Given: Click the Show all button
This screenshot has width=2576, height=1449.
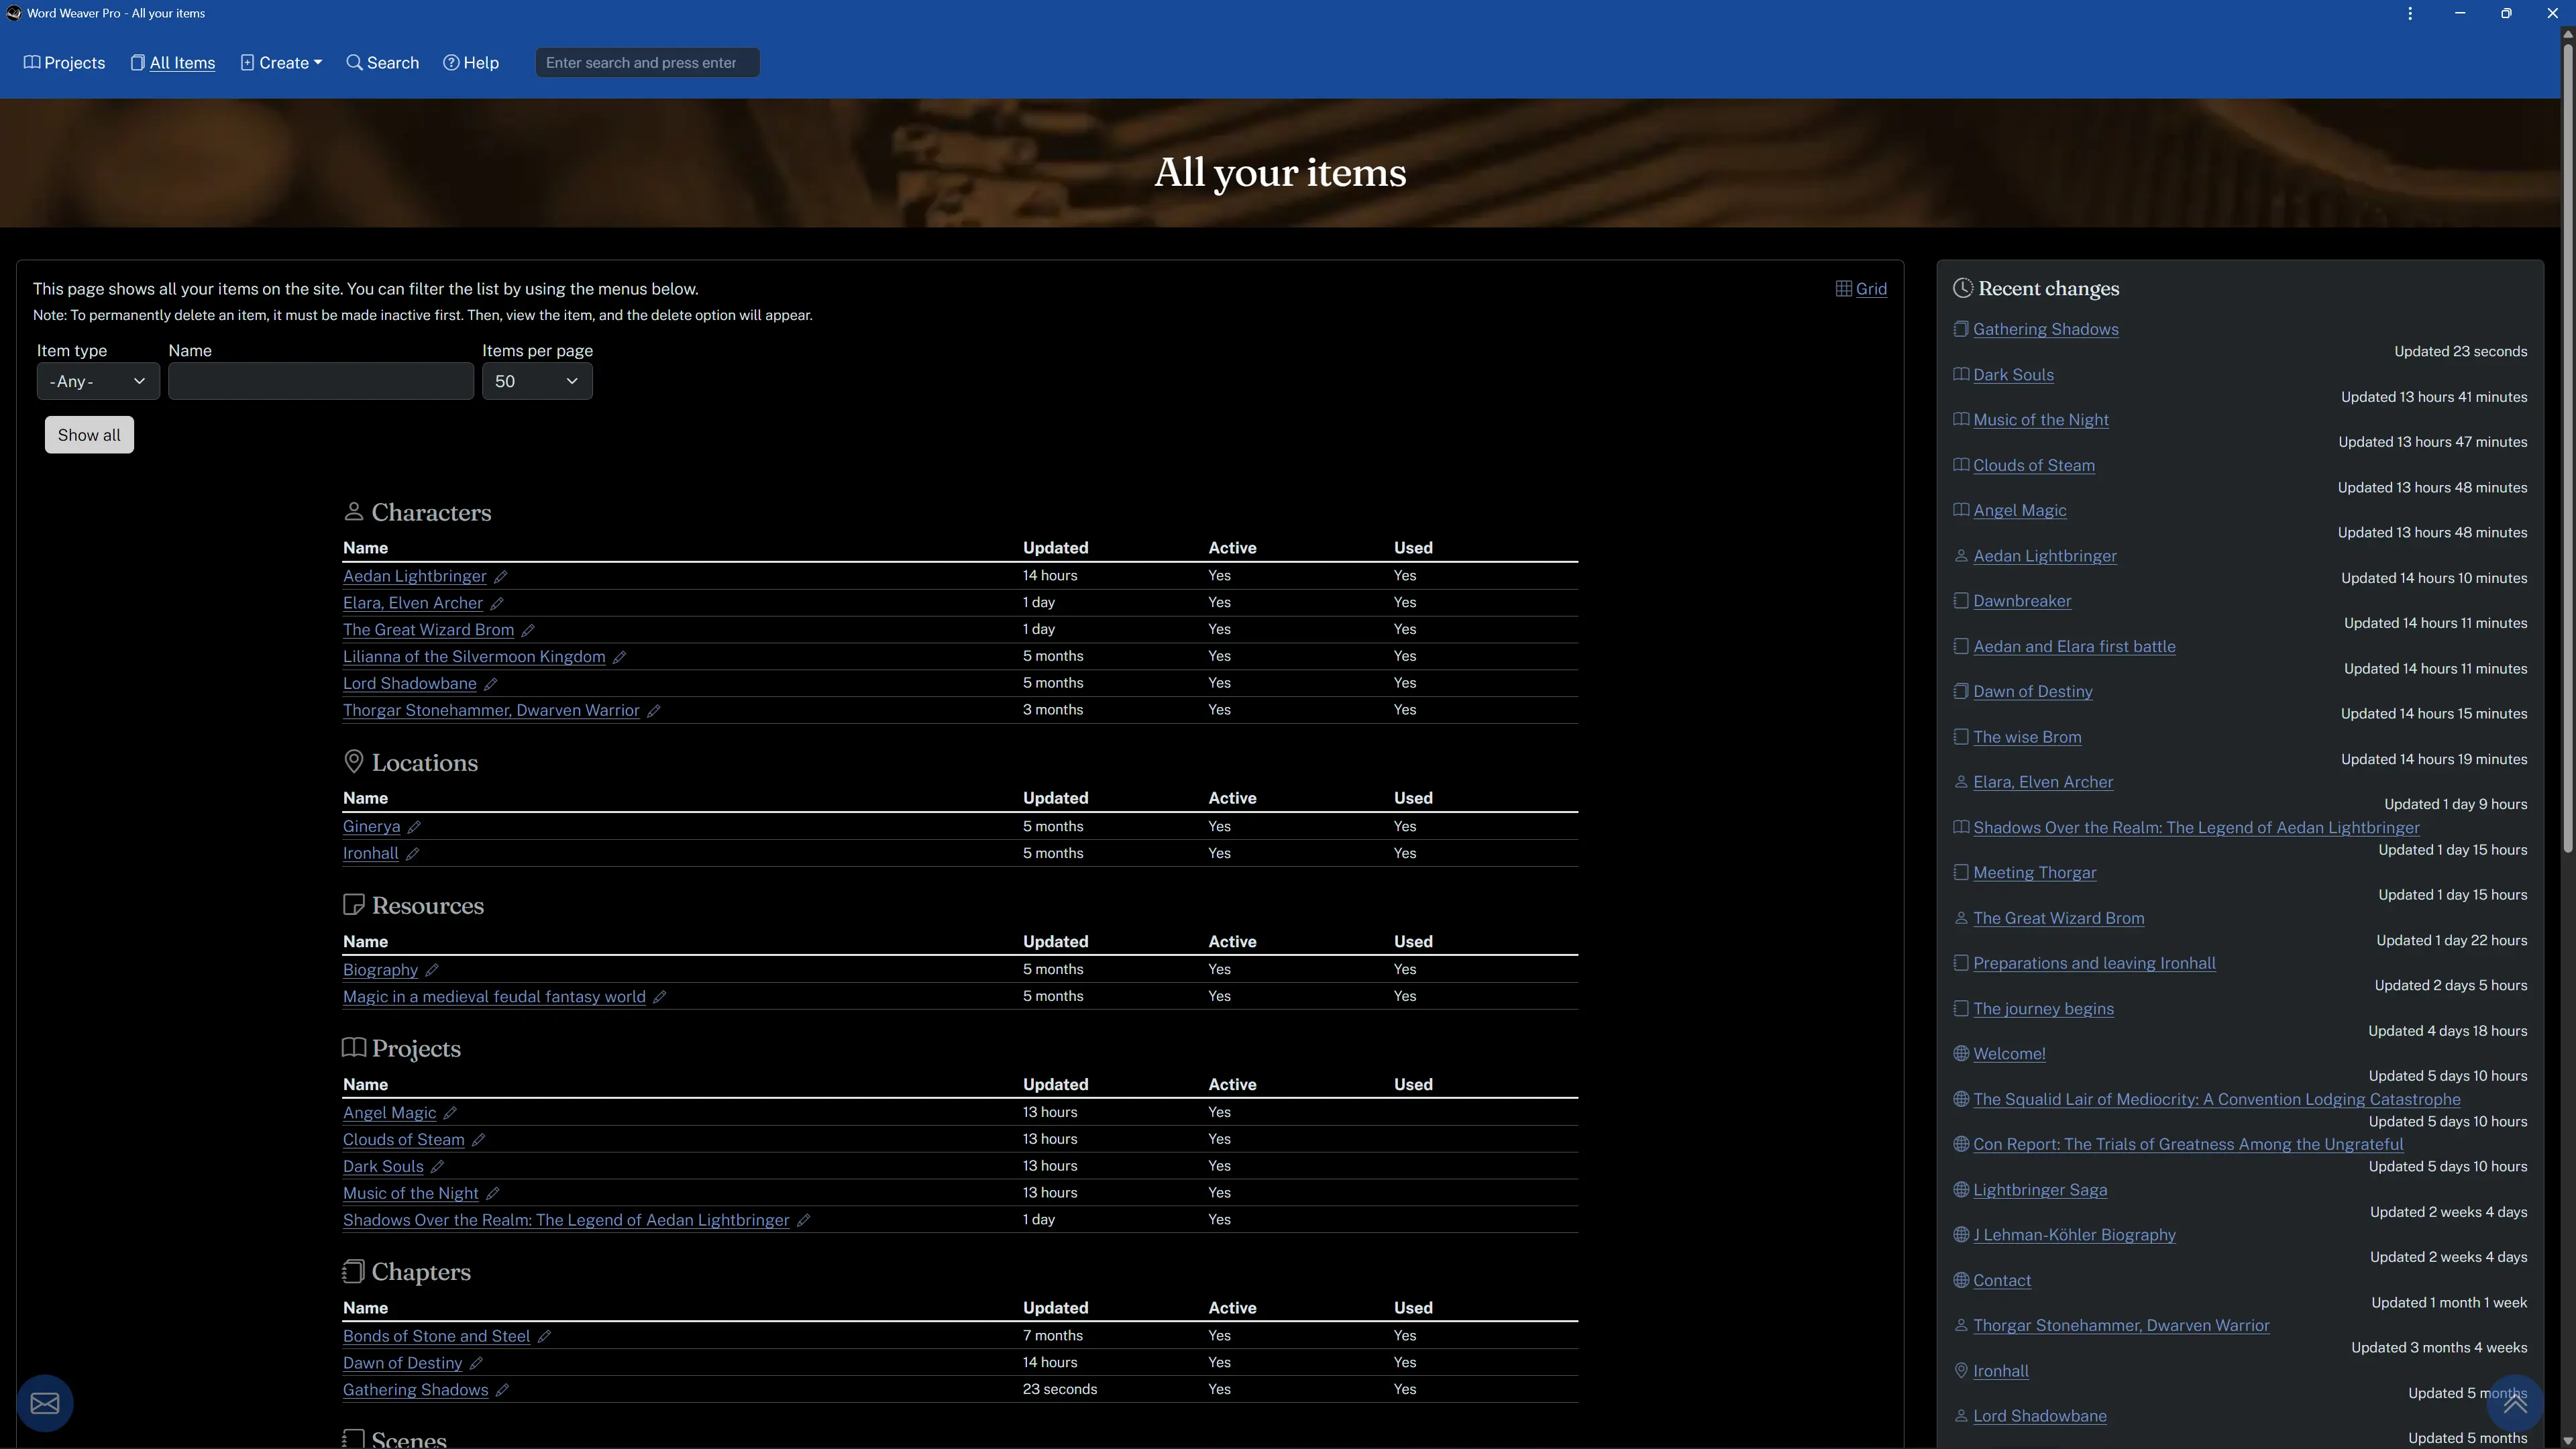Looking at the screenshot, I should [89, 435].
